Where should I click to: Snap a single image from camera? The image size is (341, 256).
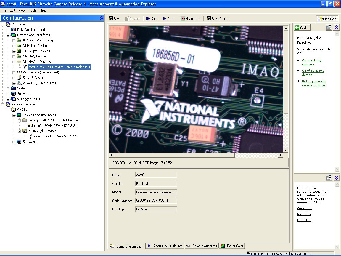[152, 19]
